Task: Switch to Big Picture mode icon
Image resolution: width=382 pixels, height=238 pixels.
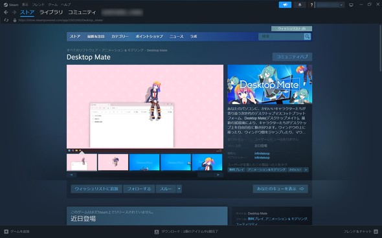Action: [351, 5]
